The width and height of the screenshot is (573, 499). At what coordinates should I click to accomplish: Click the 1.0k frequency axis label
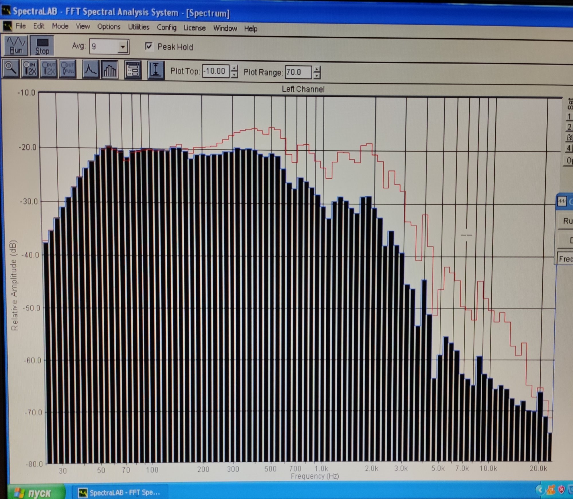321,469
